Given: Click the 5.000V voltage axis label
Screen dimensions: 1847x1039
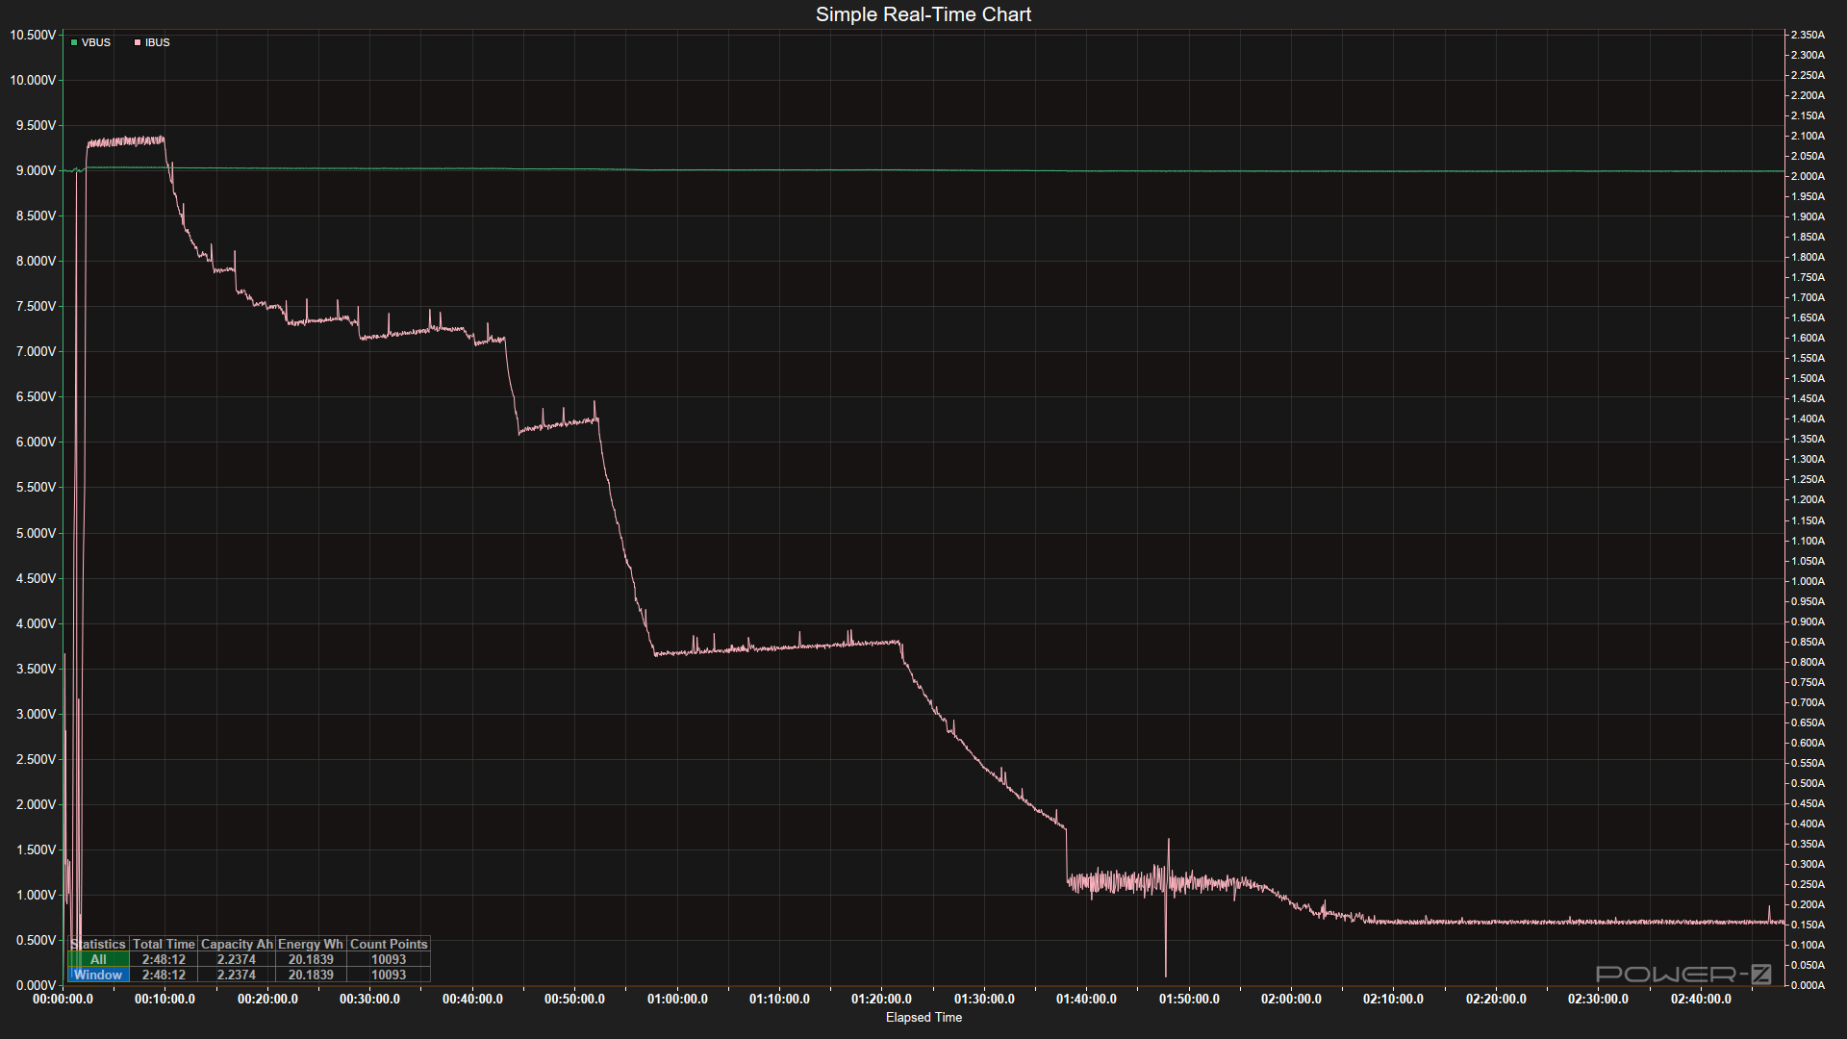Looking at the screenshot, I should (x=36, y=533).
